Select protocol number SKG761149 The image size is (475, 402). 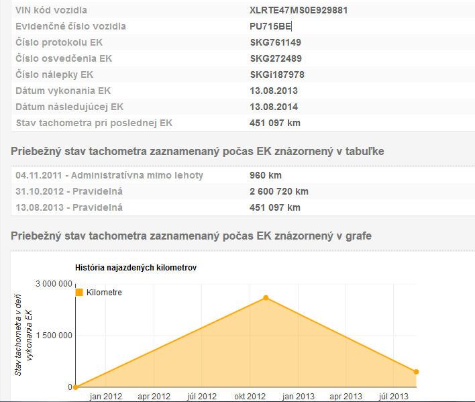(x=275, y=42)
